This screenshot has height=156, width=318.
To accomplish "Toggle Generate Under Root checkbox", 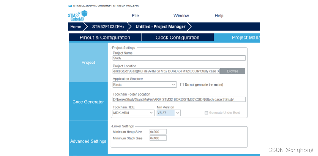I will coord(206,113).
